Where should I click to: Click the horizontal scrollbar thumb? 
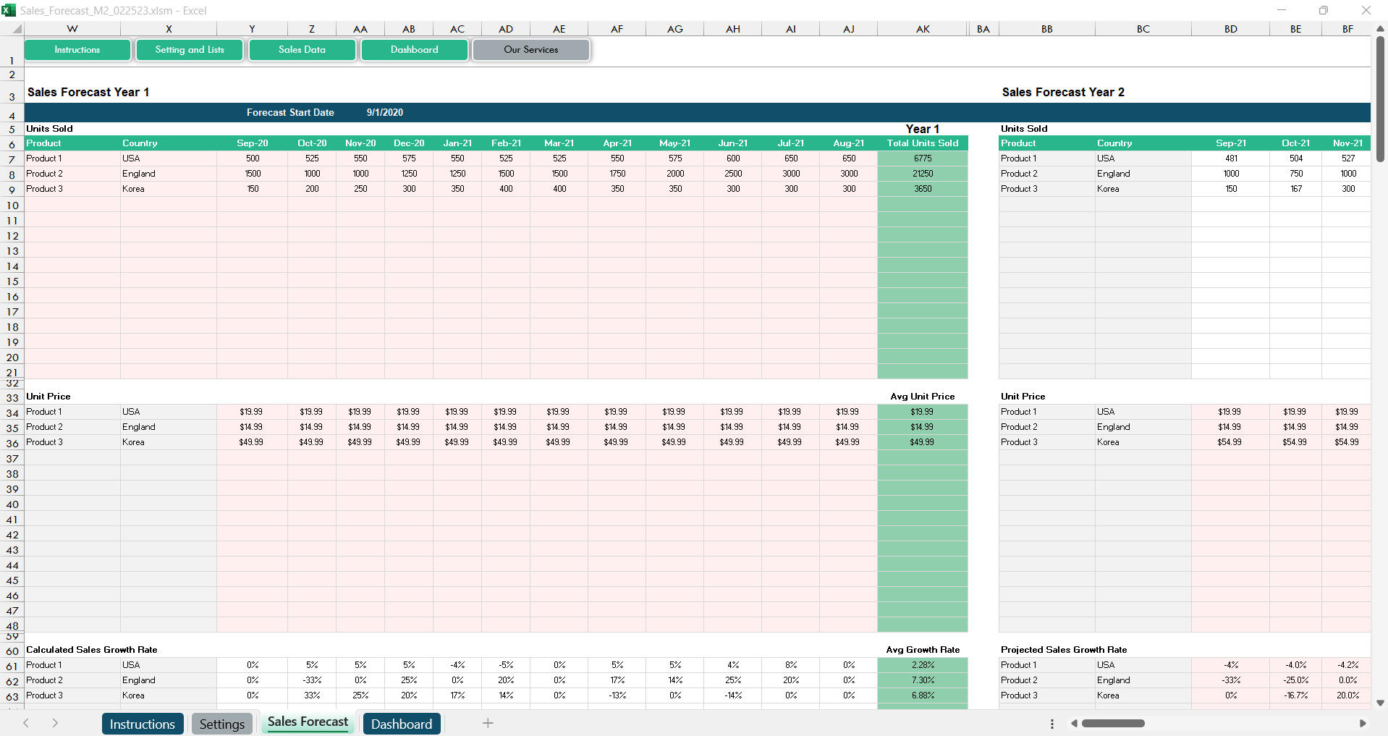[1113, 723]
